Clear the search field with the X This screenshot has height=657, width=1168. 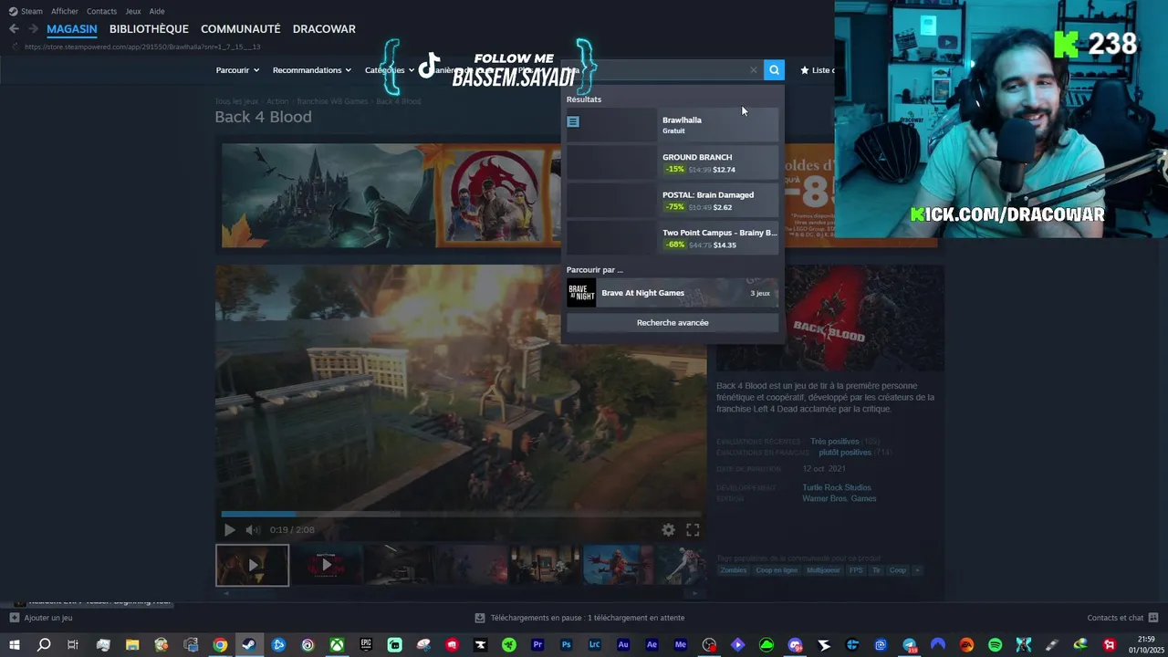754,70
